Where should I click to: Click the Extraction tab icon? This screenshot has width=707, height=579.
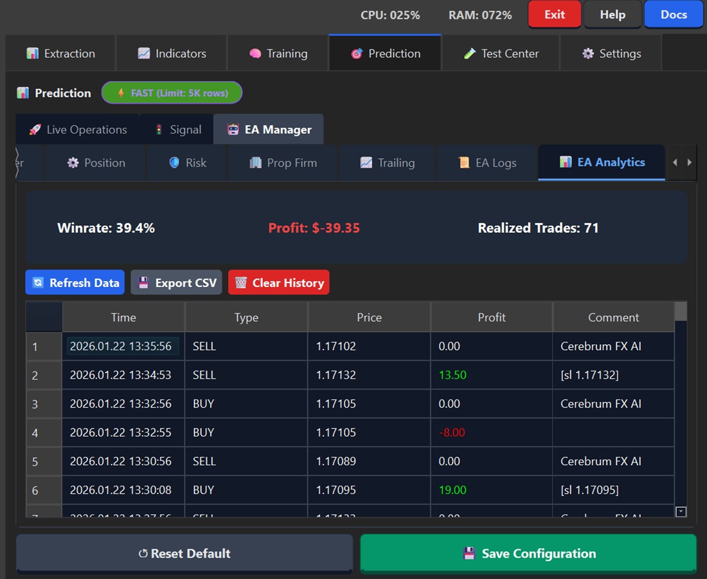point(33,53)
